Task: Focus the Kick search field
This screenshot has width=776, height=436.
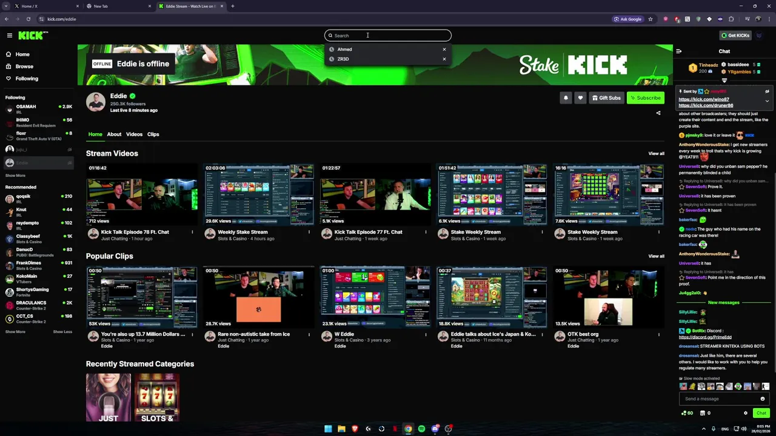Action: pos(388,35)
